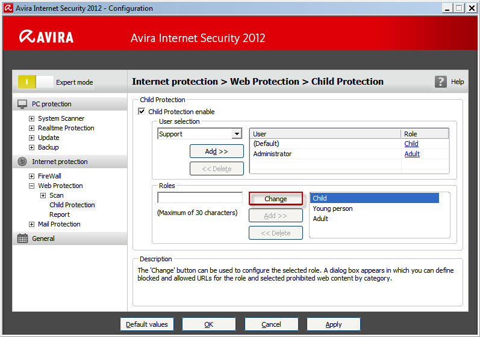Select the (Default) user row
The image size is (480, 337).
tap(349, 144)
